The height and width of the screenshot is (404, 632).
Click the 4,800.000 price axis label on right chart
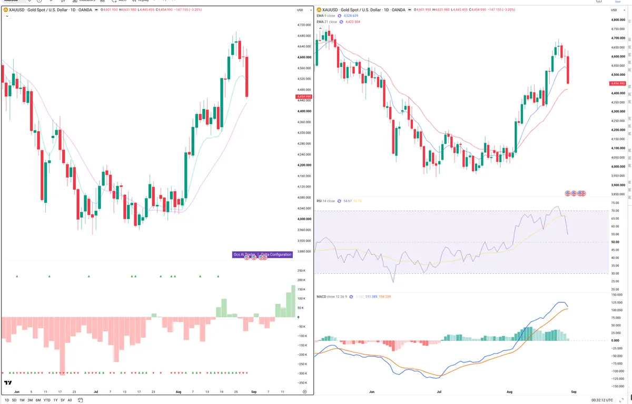coord(618,19)
